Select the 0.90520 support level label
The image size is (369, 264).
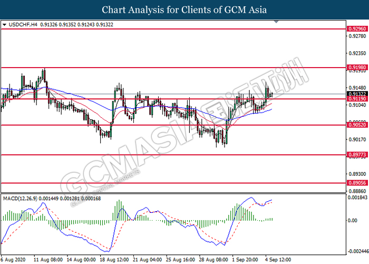[357, 125]
